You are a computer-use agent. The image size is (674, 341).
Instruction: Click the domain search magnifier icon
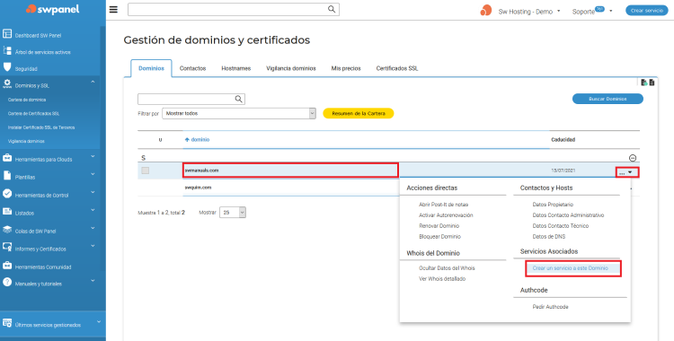[x=239, y=100]
